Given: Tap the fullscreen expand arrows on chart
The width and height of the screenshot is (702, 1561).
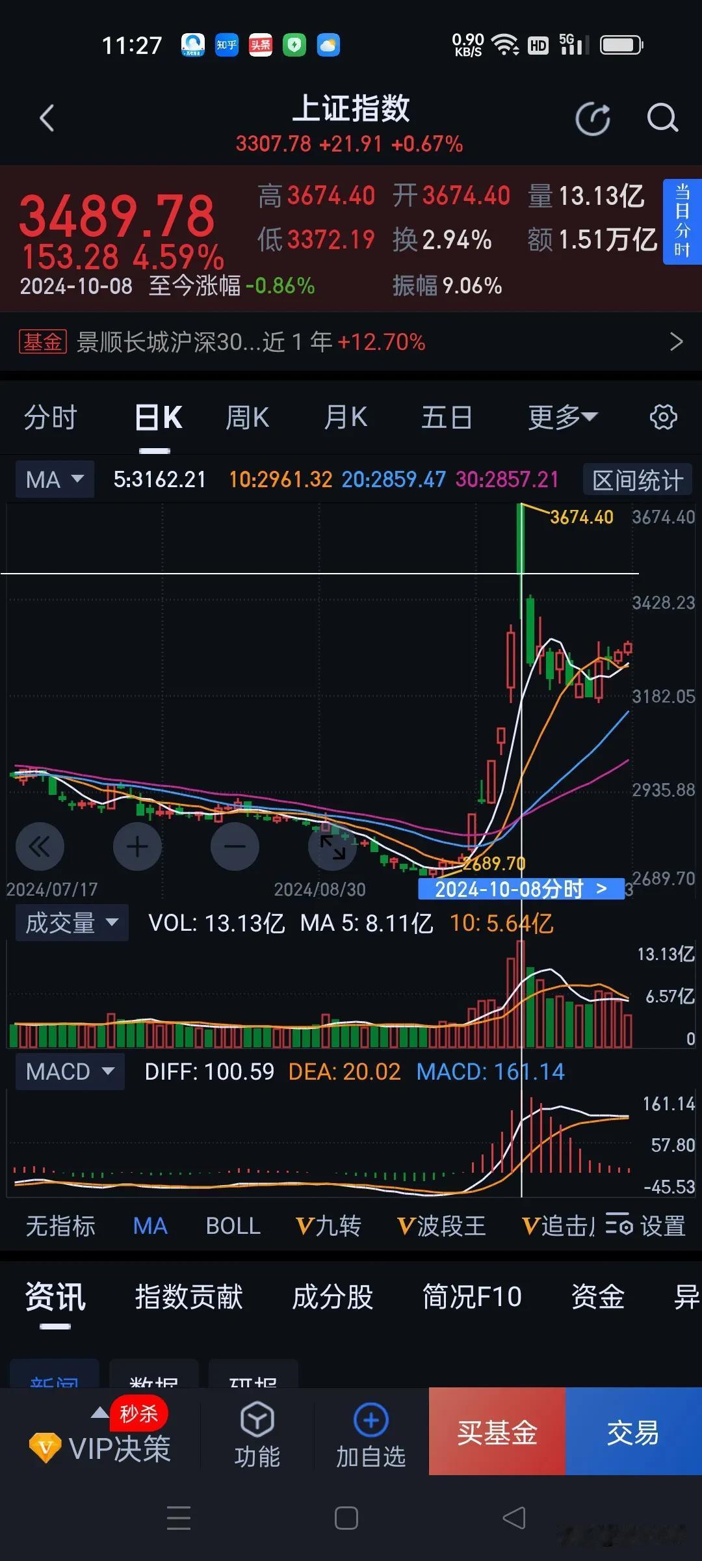Looking at the screenshot, I should click(x=332, y=846).
